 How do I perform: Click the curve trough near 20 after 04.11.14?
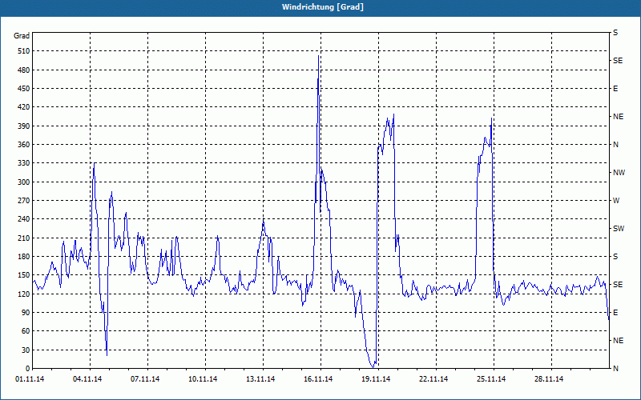(107, 355)
